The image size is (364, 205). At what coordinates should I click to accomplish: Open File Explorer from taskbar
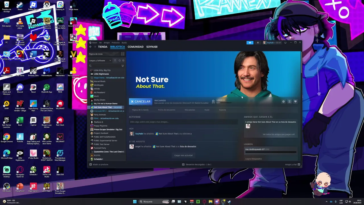coord(210,202)
